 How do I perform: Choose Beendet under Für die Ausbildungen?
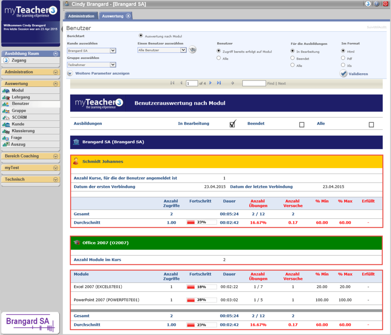[292, 58]
